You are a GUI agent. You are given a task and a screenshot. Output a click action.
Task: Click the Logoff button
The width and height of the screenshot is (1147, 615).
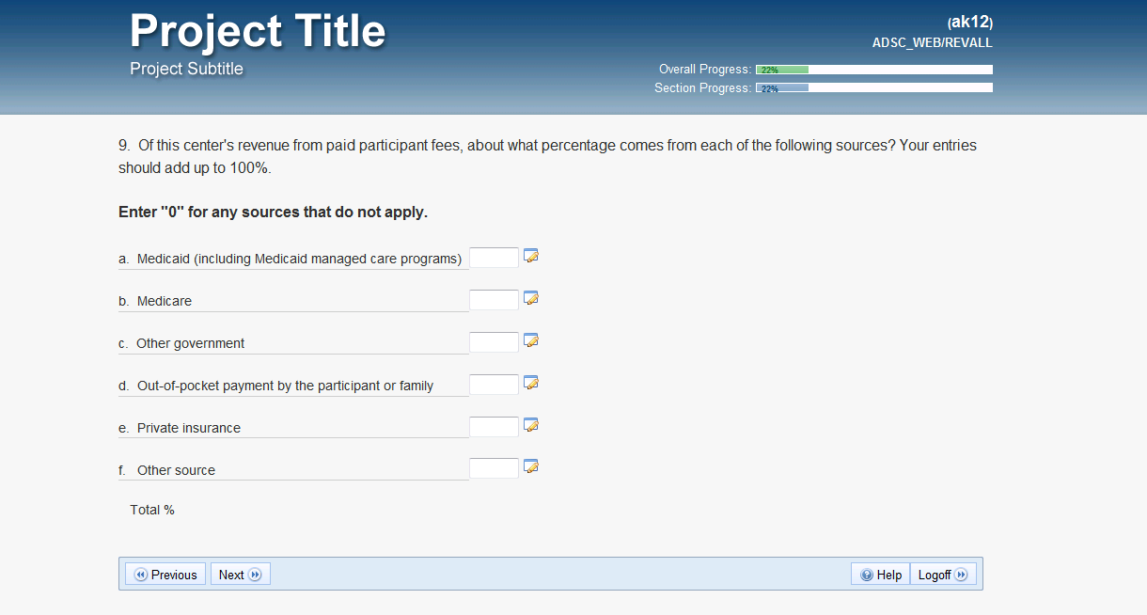[943, 575]
